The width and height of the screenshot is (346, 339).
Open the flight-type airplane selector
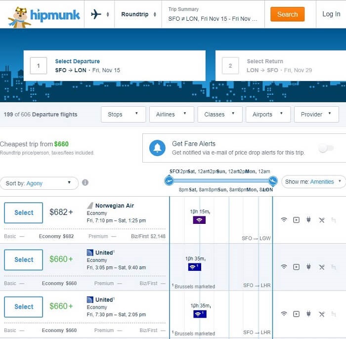coord(99,14)
